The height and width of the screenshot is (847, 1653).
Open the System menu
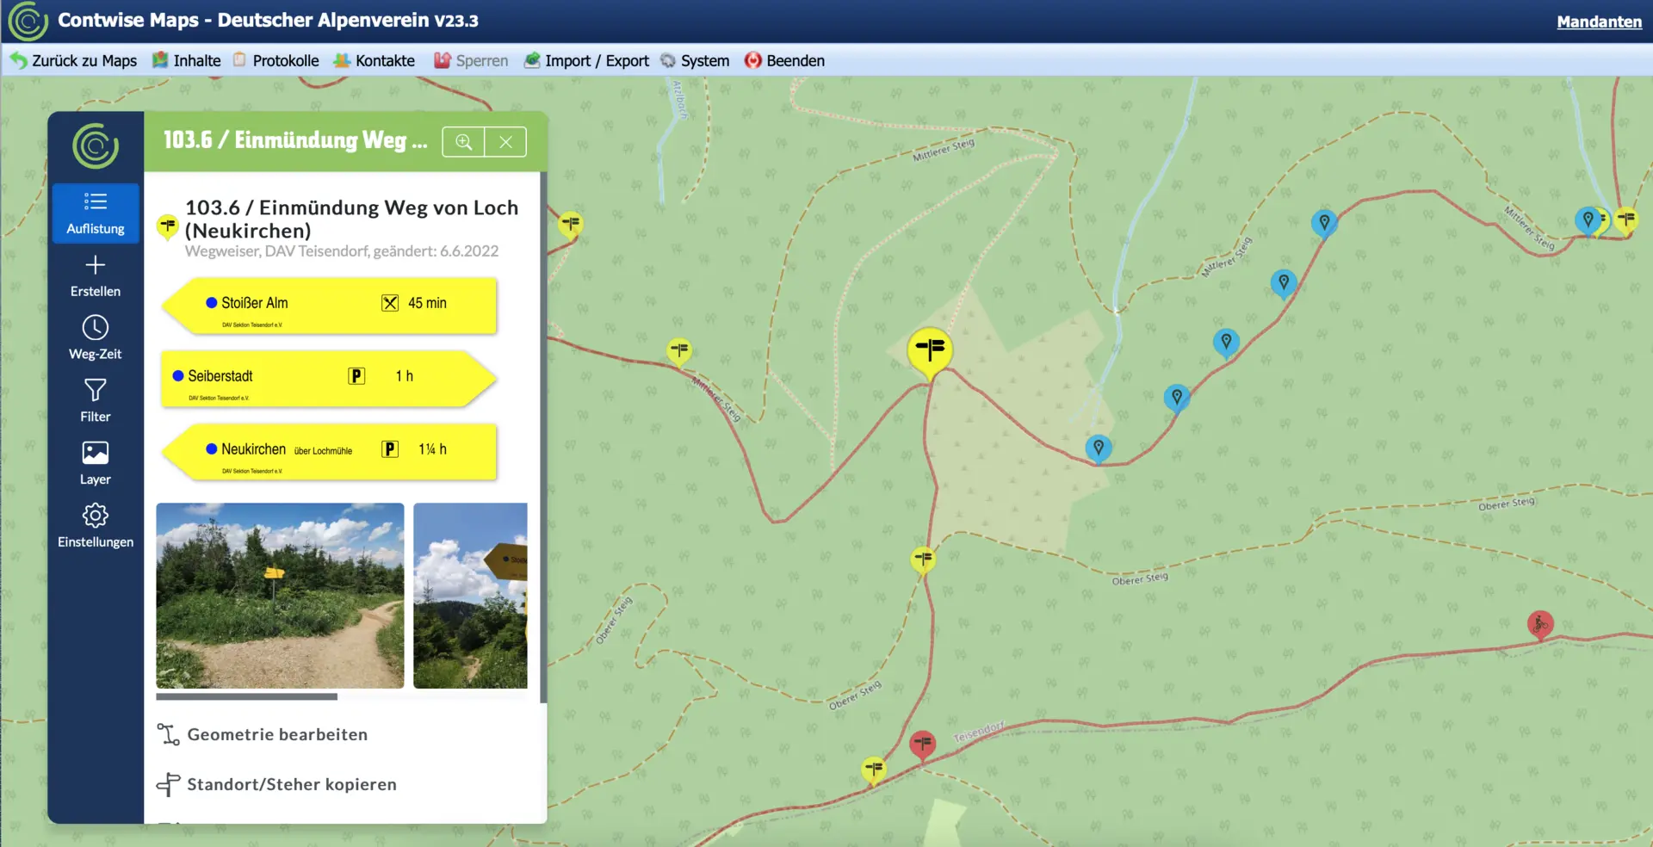coord(695,60)
